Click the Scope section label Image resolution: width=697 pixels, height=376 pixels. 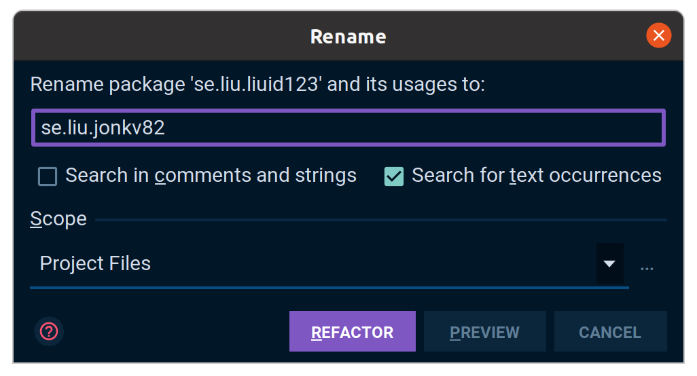pyautogui.click(x=58, y=219)
